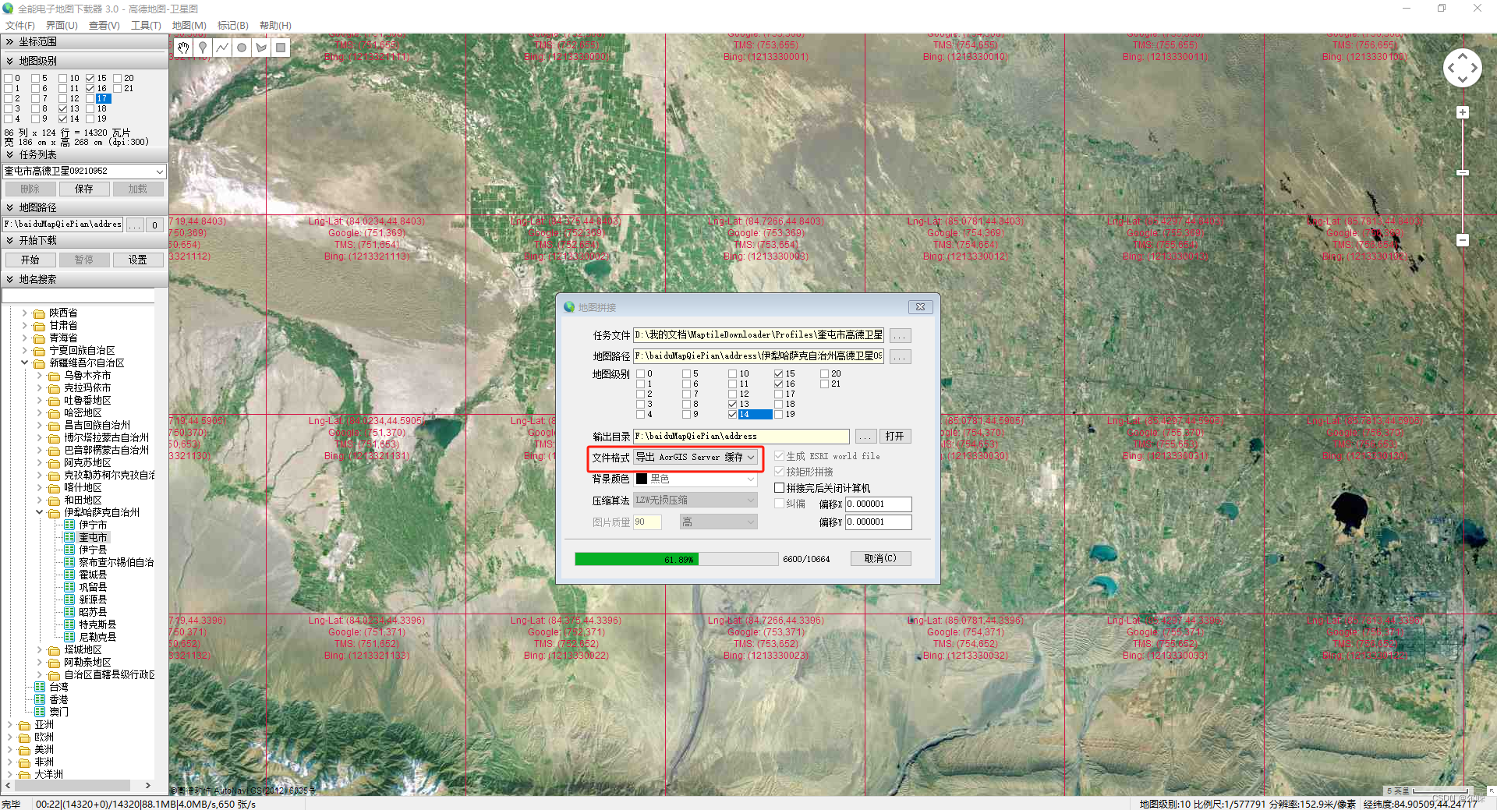This screenshot has width=1497, height=810.
Task: Select 霍城县 grid icon in tree
Action: (x=69, y=575)
